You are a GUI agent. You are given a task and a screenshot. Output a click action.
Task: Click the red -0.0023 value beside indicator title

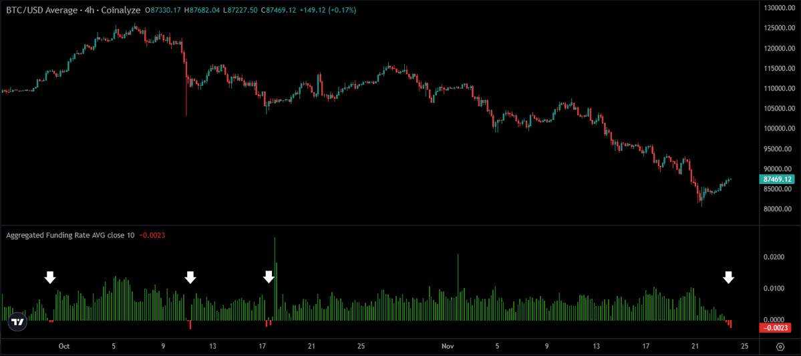(152, 235)
